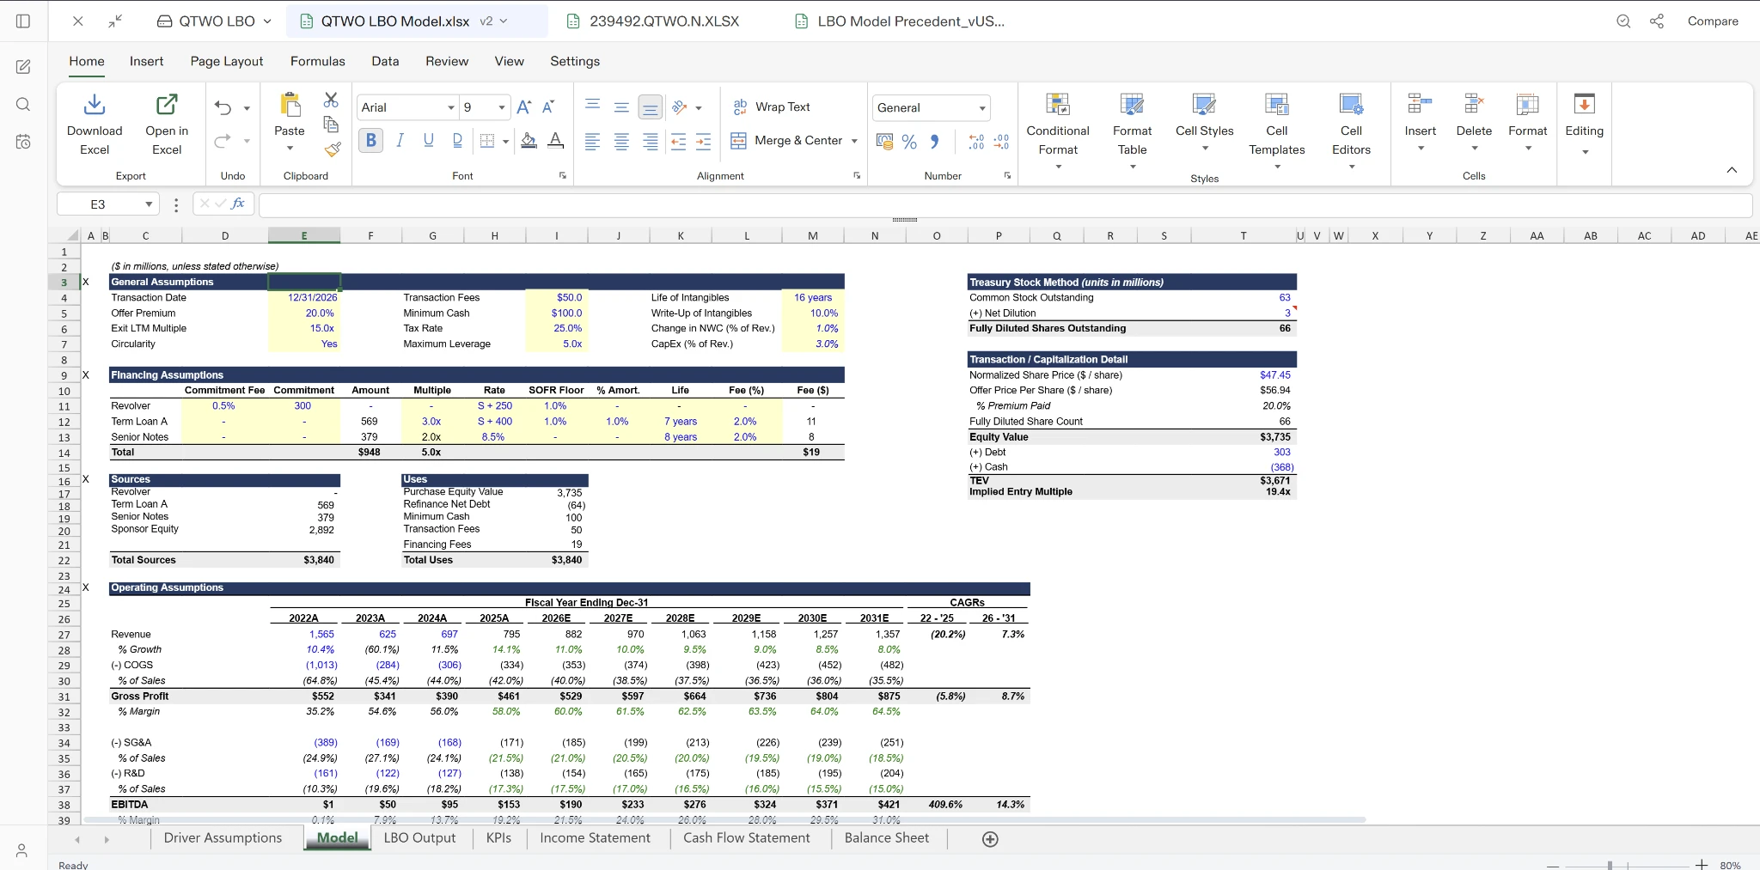1760x870 pixels.
Task: Switch to the LBO Output sheet tab
Action: [x=419, y=837]
